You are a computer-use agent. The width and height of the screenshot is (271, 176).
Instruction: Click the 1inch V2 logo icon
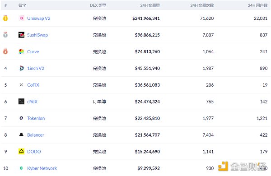pyautogui.click(x=21, y=68)
